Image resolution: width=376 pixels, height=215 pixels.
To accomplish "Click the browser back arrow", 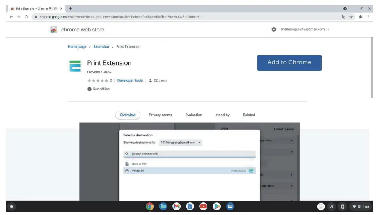I will point(11,17).
